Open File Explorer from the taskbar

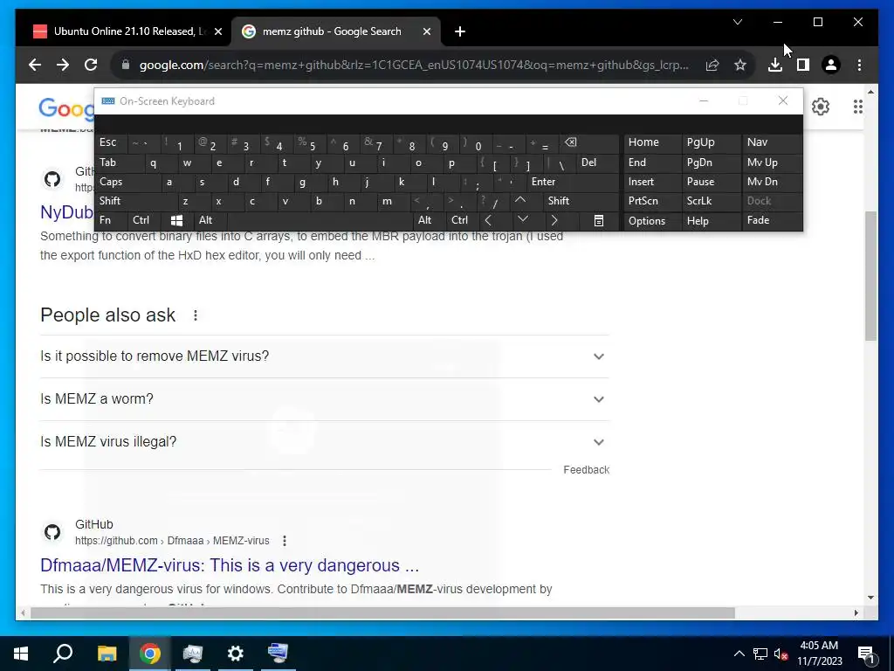pos(107,654)
